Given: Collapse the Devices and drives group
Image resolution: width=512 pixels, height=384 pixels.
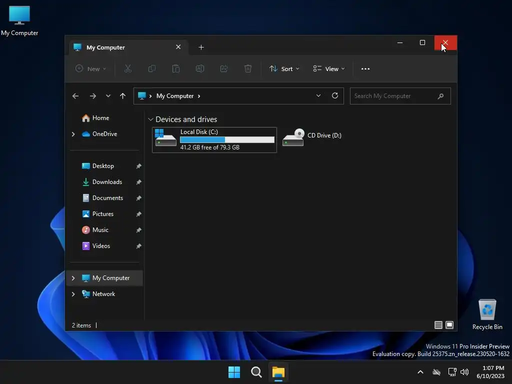Looking at the screenshot, I should [x=150, y=119].
